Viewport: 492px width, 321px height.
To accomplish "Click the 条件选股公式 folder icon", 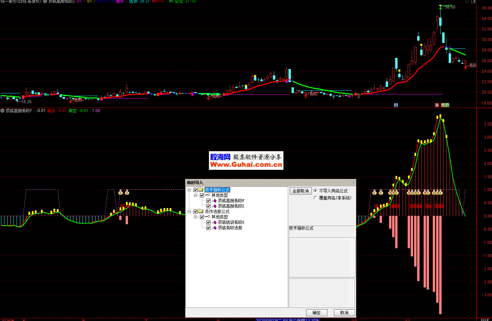I will [x=201, y=211].
